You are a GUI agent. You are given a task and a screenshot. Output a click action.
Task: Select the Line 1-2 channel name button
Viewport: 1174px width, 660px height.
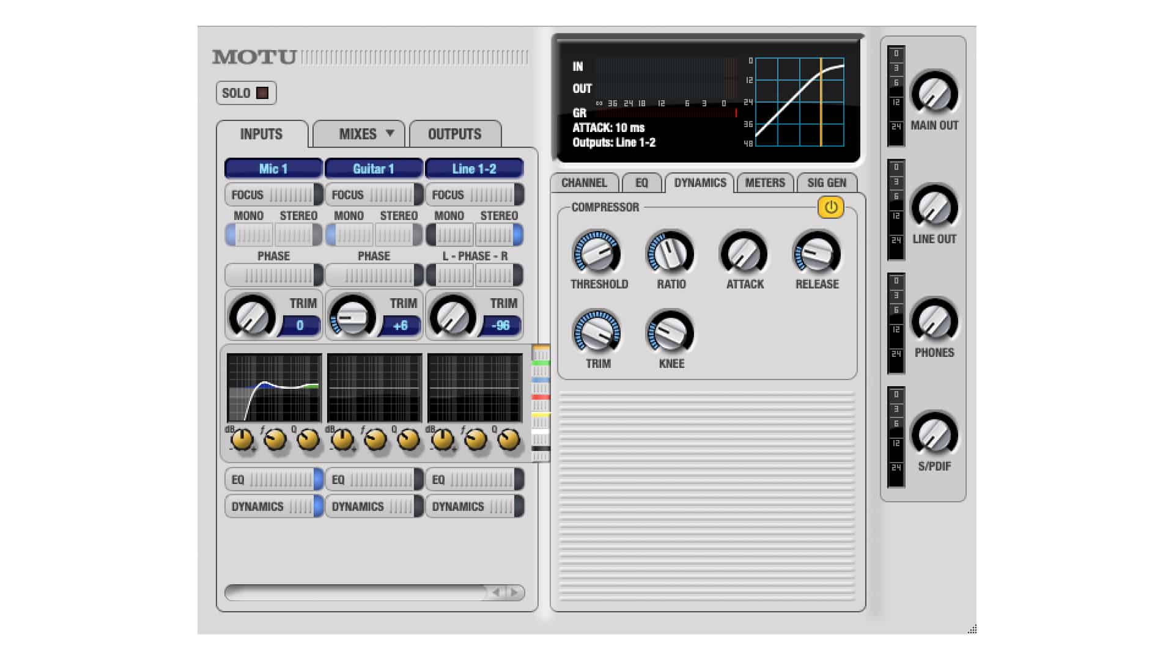474,169
